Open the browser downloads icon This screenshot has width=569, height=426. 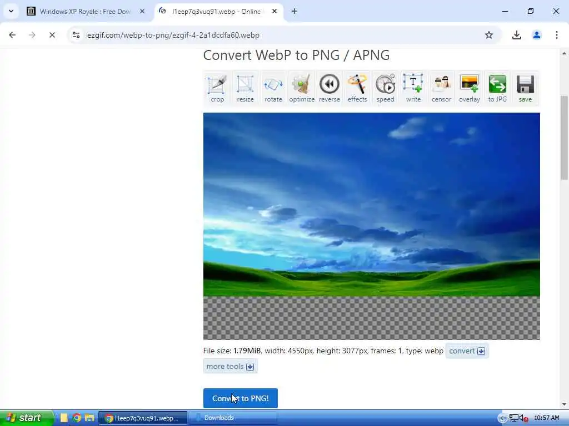[x=517, y=35]
